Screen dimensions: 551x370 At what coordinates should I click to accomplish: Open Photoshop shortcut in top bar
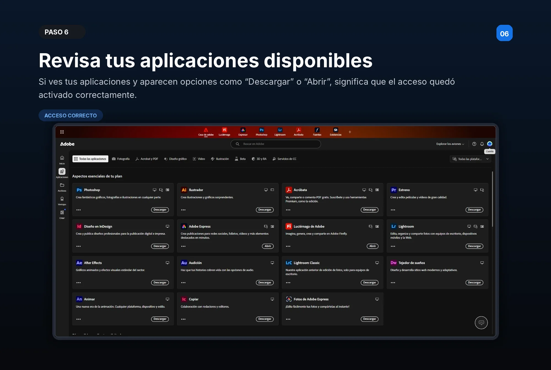coord(261,132)
